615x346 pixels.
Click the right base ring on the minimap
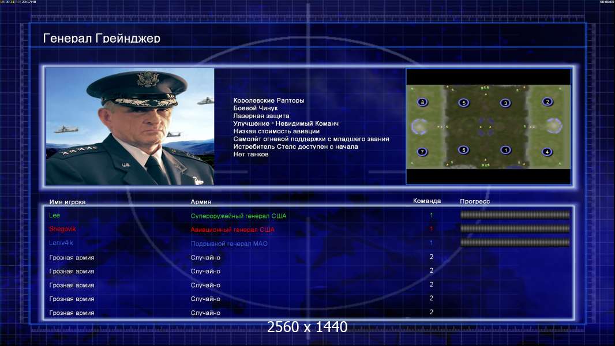(554, 126)
